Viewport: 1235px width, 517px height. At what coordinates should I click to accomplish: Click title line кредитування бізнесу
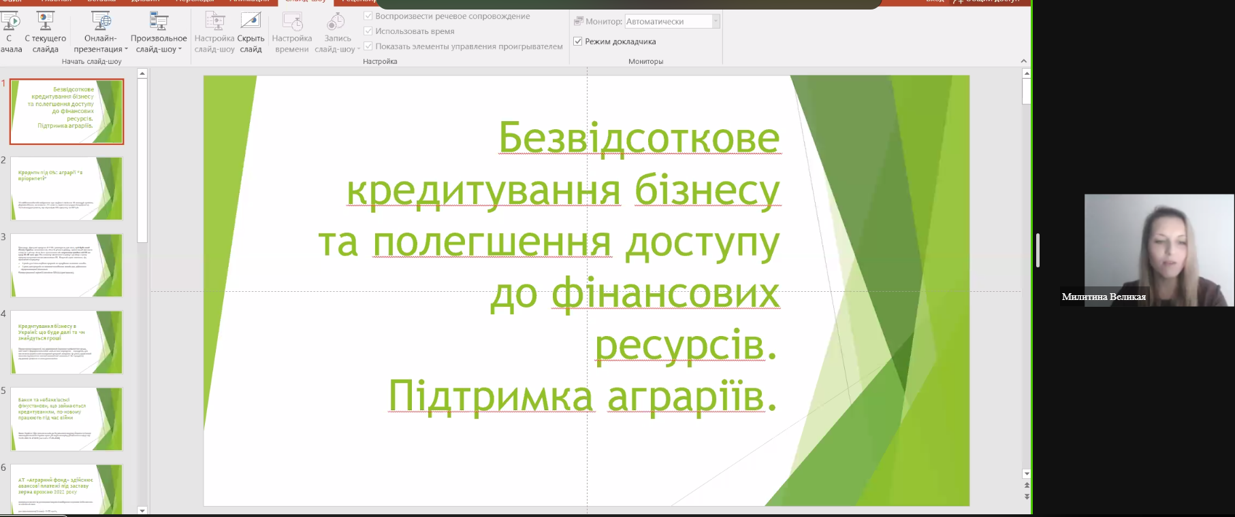(563, 191)
